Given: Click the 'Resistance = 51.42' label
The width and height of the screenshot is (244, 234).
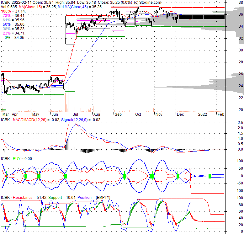Looking at the screenshot, I should point(29,197).
